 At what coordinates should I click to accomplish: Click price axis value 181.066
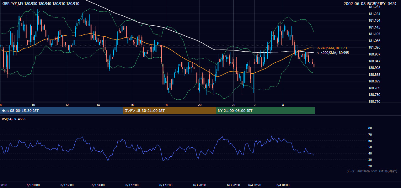pos(374,41)
